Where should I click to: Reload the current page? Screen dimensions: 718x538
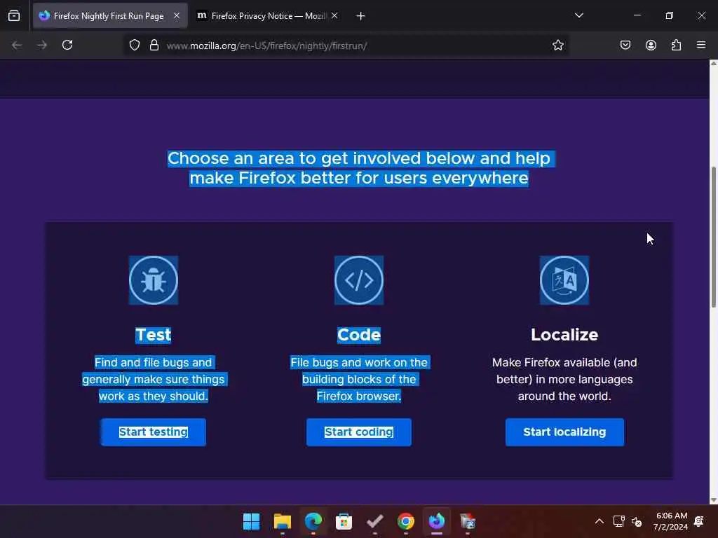67,45
